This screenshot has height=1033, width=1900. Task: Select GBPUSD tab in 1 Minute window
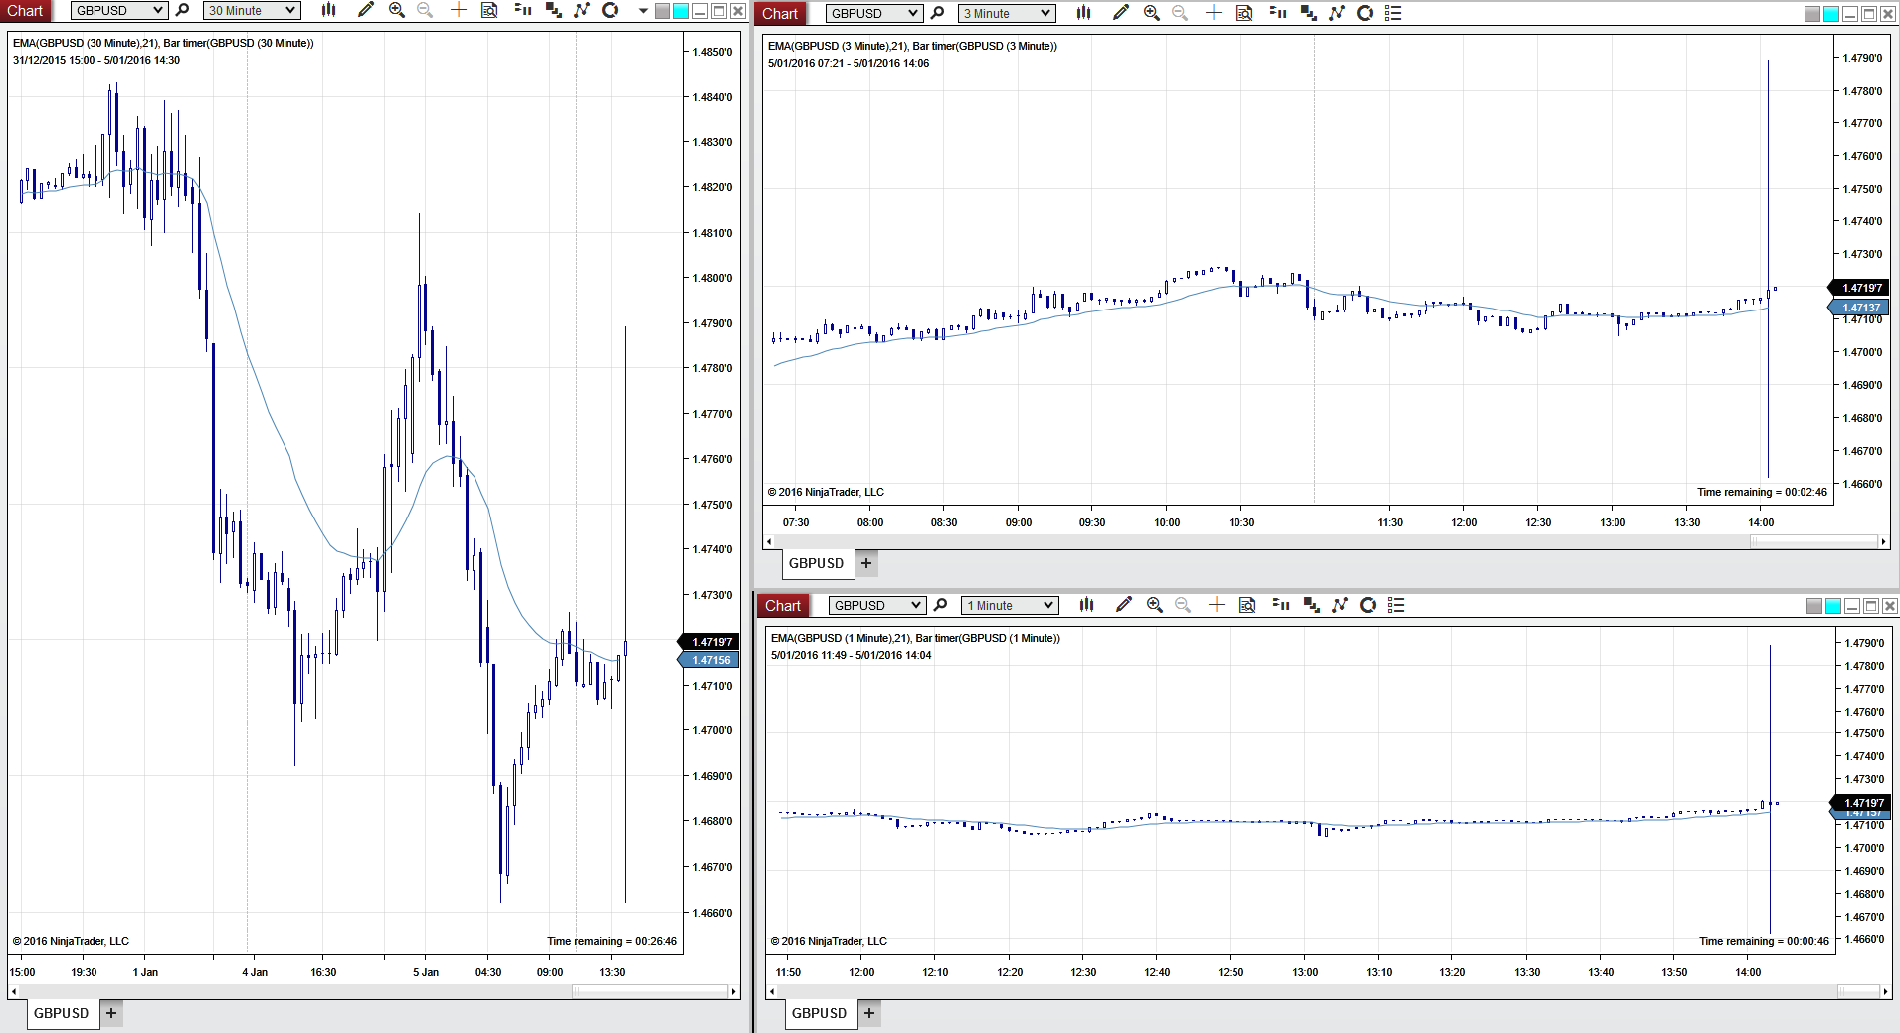point(819,1013)
